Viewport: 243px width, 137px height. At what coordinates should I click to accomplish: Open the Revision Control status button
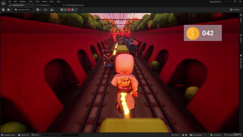232,135
